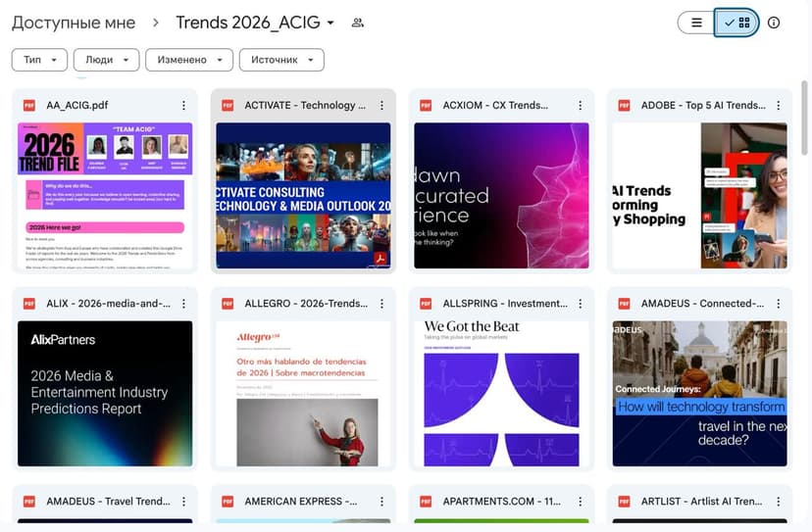Open three-dot menu for ALLEGRO - 2026-Trends

point(381,304)
